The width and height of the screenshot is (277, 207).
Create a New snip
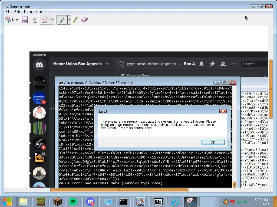(x=12, y=20)
